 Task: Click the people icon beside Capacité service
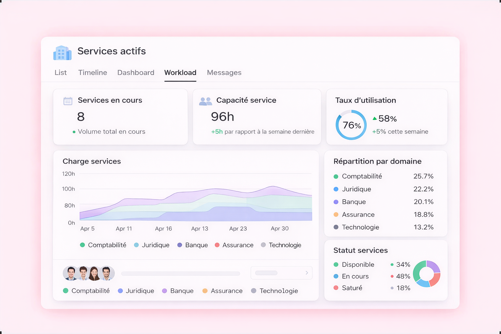205,101
